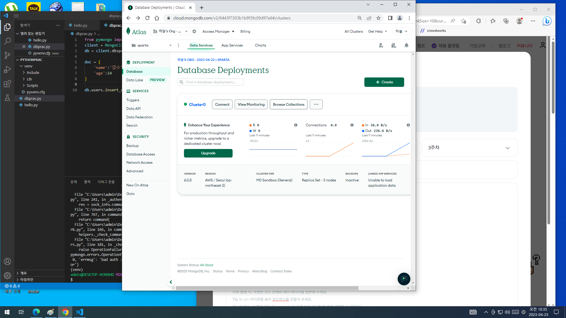
Task: Open VS Code Run and Debug icon
Action: 7,69
